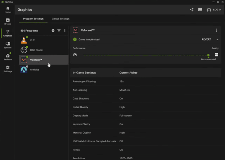Click the performance-quality slider handle
This screenshot has height=160, width=225.
208,55
